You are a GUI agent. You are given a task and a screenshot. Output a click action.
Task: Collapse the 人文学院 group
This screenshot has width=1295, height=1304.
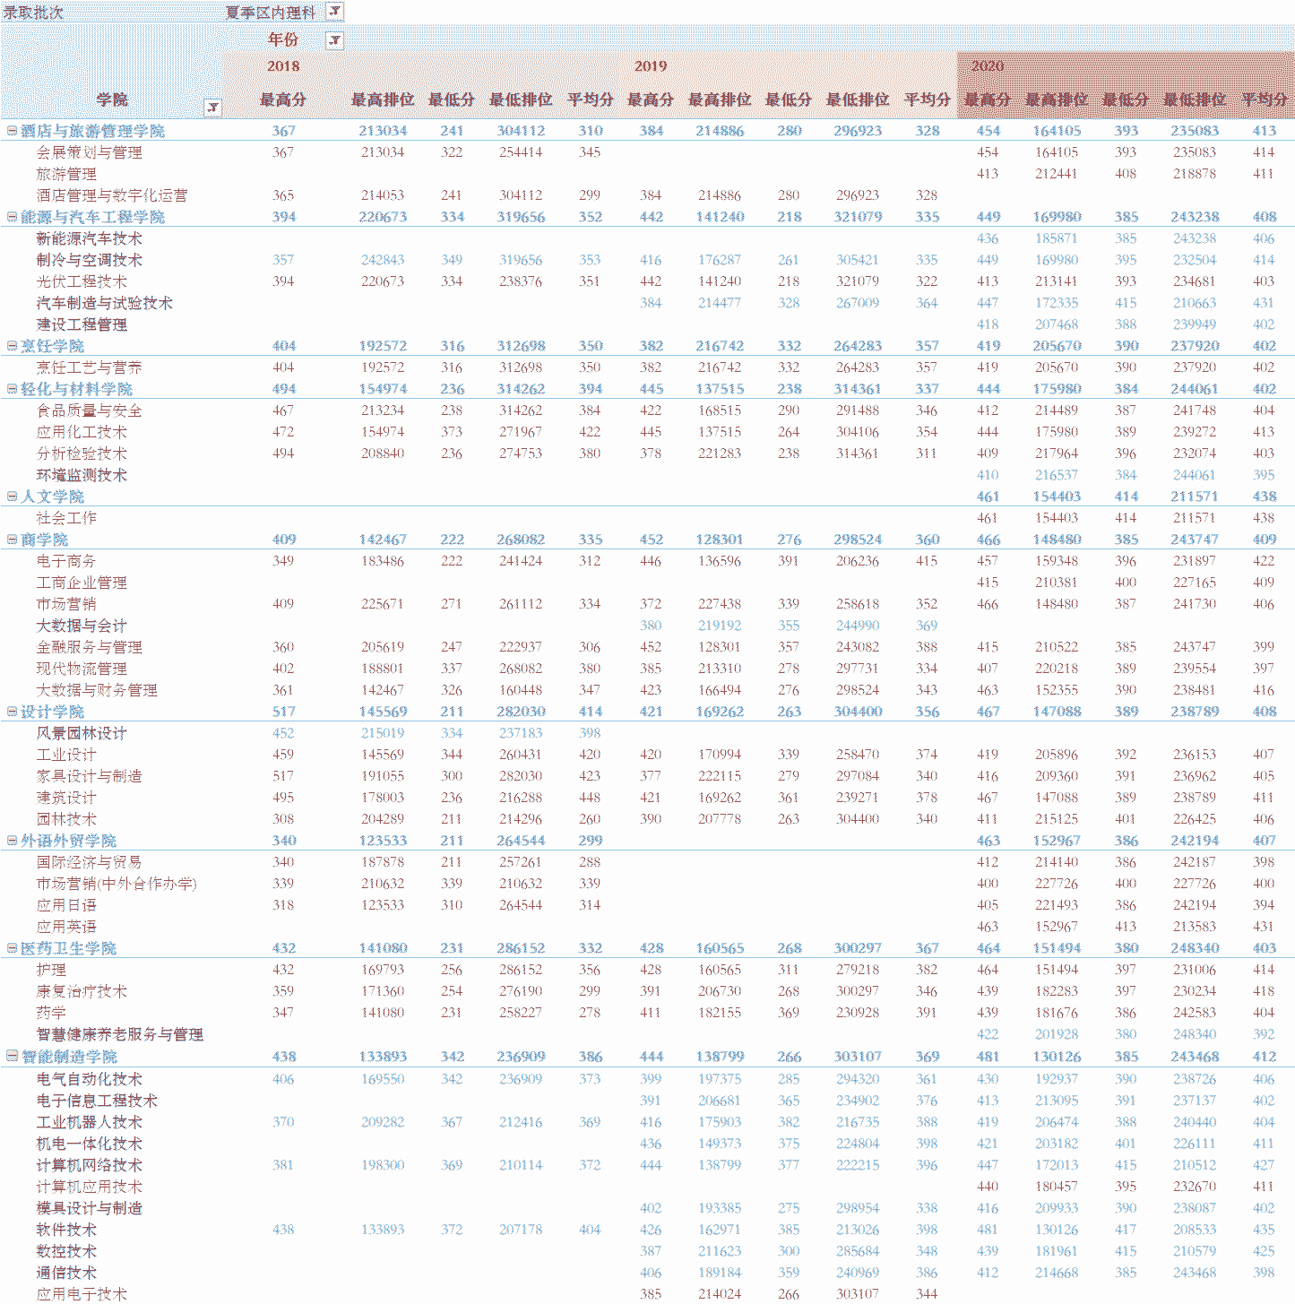pos(12,497)
